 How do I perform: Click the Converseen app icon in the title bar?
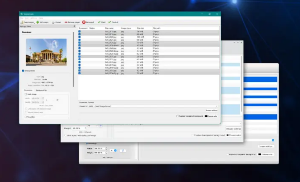click(x=22, y=14)
